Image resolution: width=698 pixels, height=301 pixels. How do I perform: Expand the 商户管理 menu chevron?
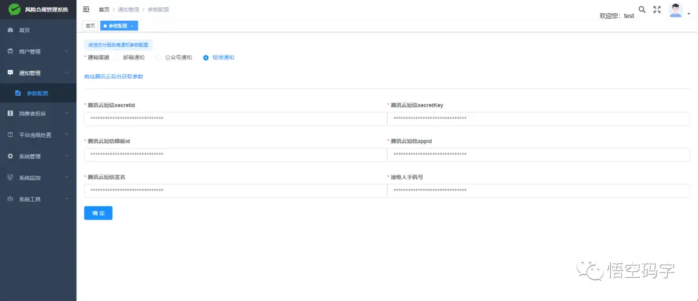67,52
